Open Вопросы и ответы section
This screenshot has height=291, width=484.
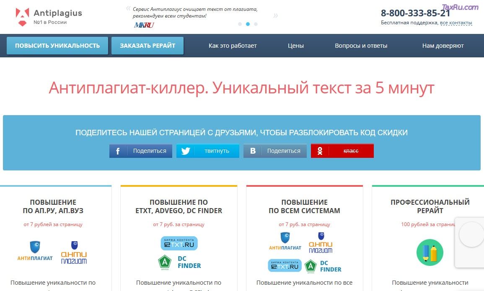(x=361, y=46)
